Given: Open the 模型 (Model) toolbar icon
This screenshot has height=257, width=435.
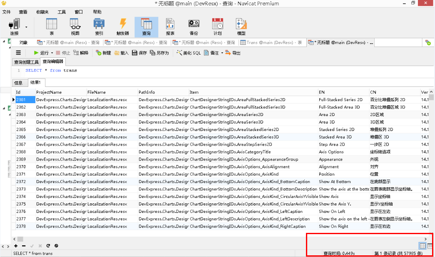Looking at the screenshot, I should (x=241, y=24).
